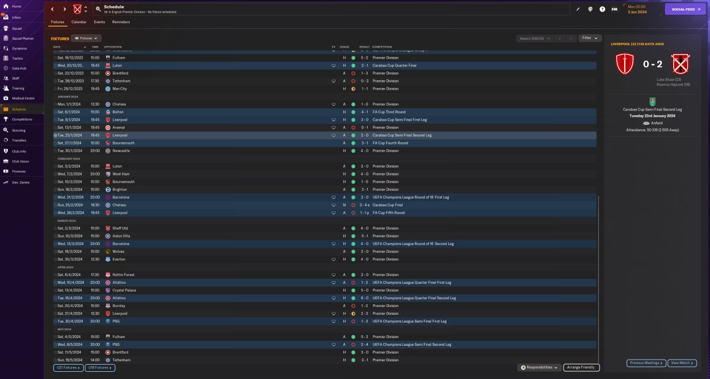710x379 pixels.
Task: Open the help question mark icon
Action: coord(602,9)
